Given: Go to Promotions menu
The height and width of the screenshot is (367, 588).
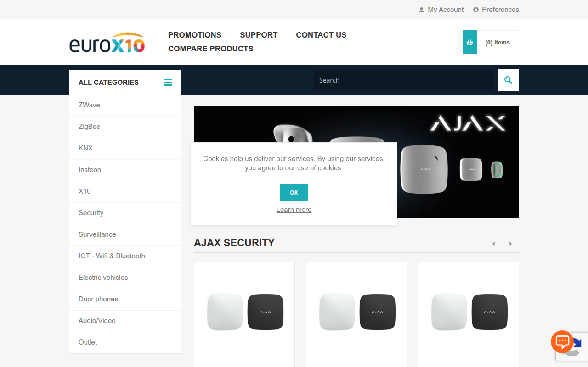Looking at the screenshot, I should coord(195,35).
